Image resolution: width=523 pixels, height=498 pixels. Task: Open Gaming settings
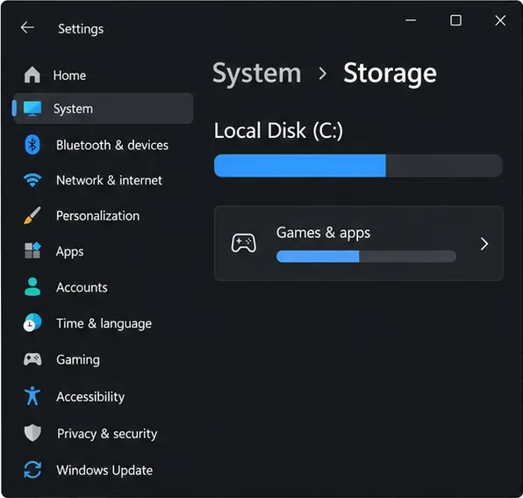coord(103,359)
